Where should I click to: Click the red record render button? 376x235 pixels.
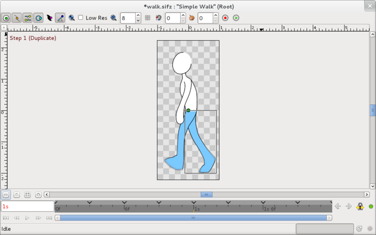[x=225, y=18]
